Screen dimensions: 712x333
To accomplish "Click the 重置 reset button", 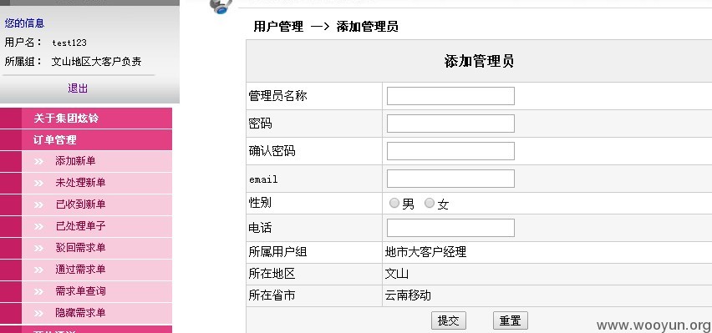I will click(511, 320).
